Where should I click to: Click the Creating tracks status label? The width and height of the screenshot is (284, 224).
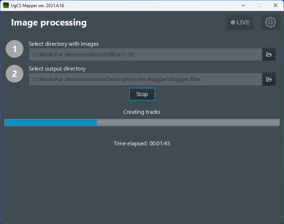[142, 112]
